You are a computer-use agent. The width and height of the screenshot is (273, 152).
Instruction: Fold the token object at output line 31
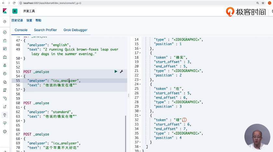click(x=140, y=115)
